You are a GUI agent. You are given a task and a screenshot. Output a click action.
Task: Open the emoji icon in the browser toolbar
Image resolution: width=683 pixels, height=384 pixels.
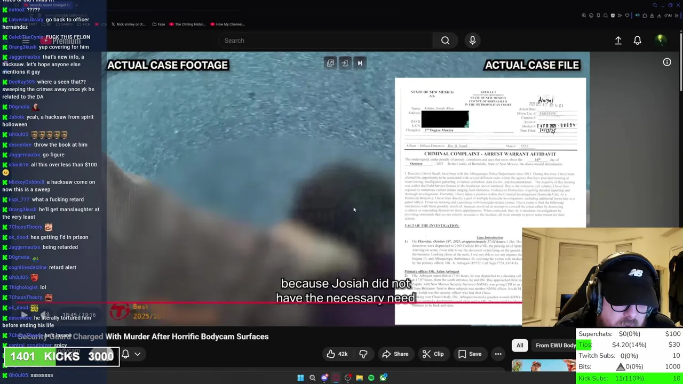click(x=591, y=15)
